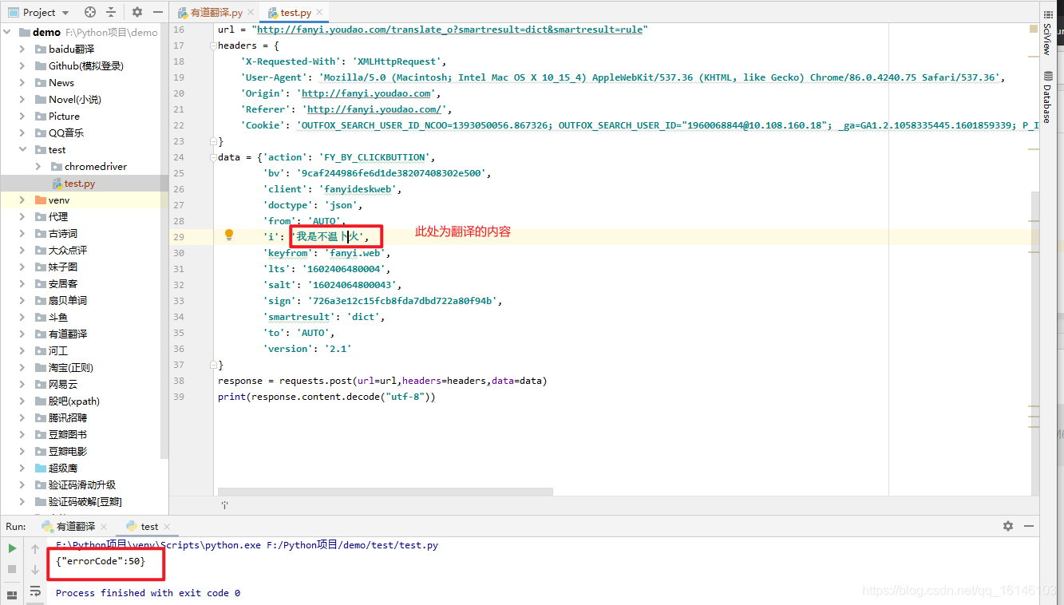Hide the Project panel with minus icon
Screen dimensions: 1064x605
pyautogui.click(x=157, y=12)
